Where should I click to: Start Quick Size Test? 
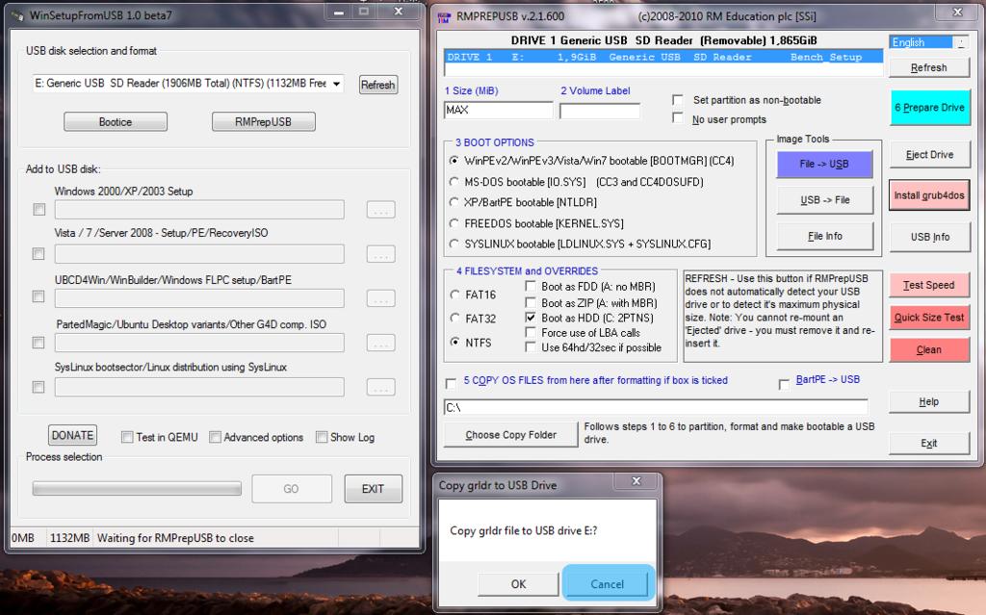click(x=929, y=317)
